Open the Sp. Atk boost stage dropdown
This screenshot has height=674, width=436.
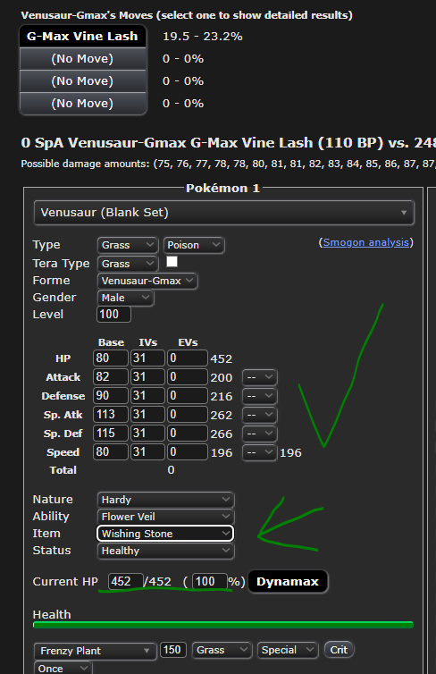259,415
